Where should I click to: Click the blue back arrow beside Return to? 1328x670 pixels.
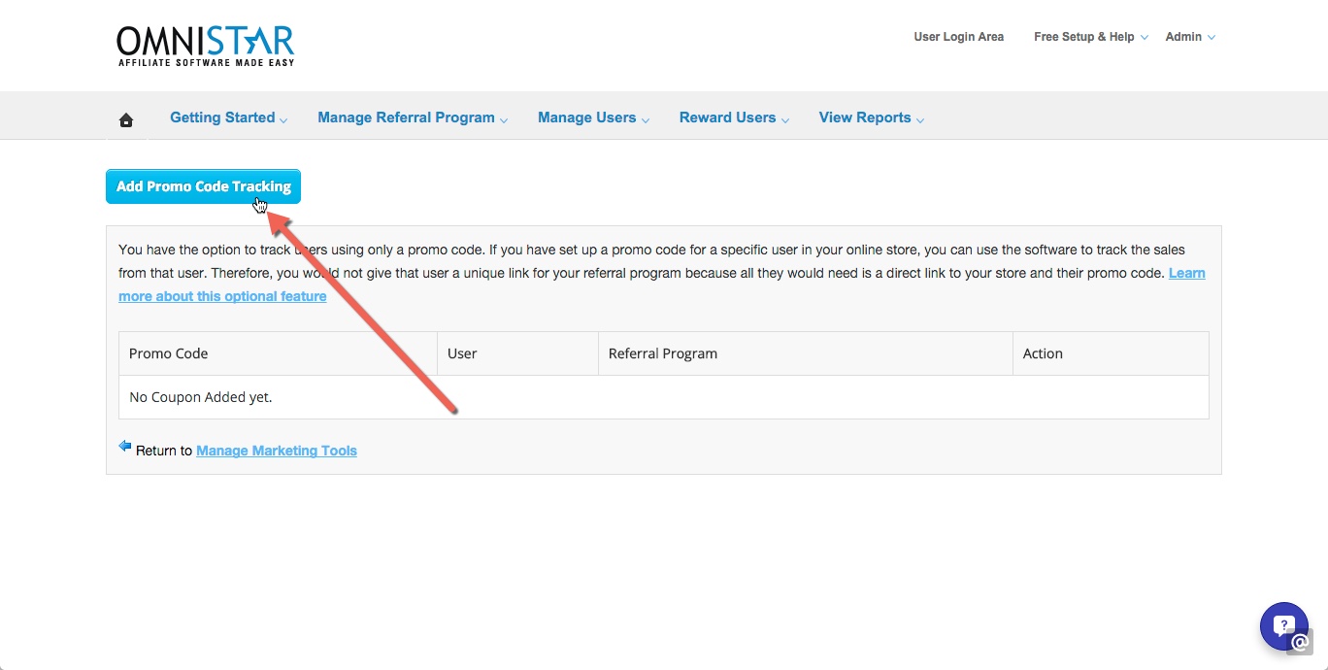point(124,446)
